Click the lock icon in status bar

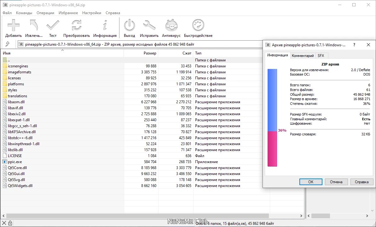(10, 223)
